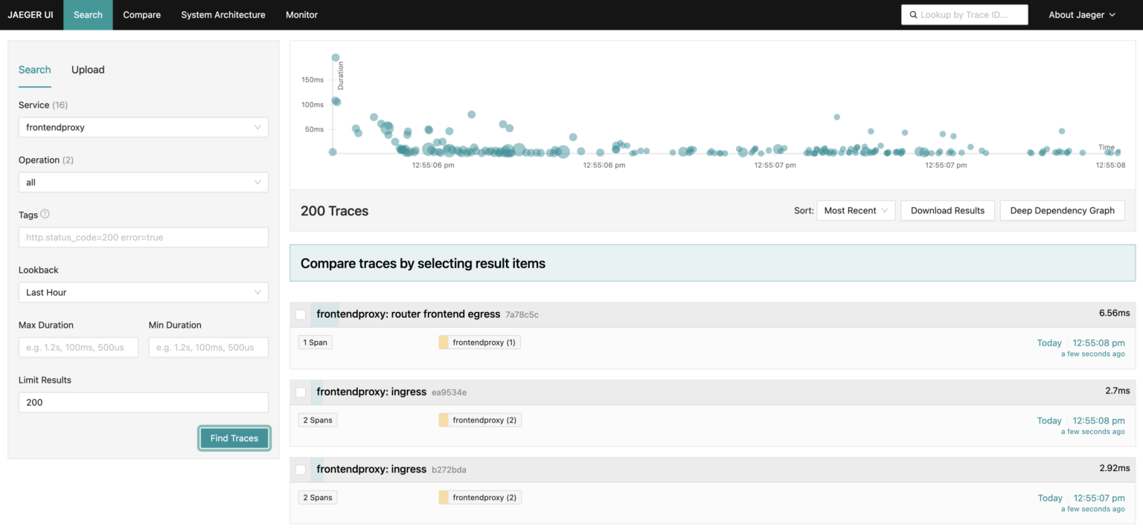Screen dimensions: 1143x529
Task: Click the magnifier icon in the trace lookup box
Action: (x=914, y=14)
